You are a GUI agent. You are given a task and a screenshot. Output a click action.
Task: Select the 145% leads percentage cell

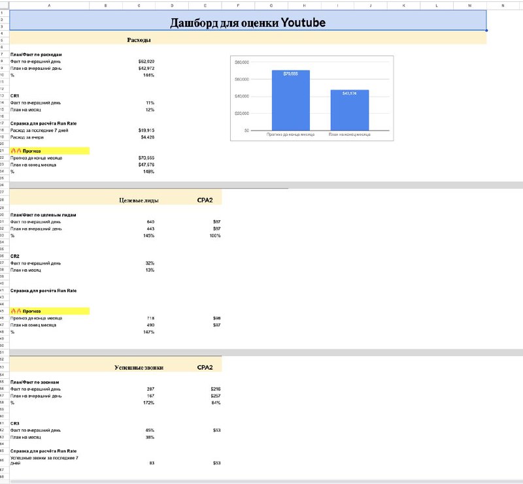point(148,236)
